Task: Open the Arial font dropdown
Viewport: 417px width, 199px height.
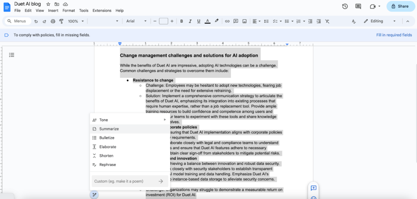Action: tap(136, 21)
